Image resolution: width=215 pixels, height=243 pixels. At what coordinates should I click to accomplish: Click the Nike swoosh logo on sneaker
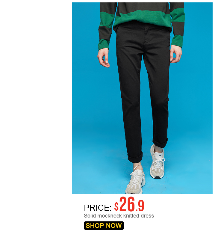pyautogui.click(x=160, y=155)
